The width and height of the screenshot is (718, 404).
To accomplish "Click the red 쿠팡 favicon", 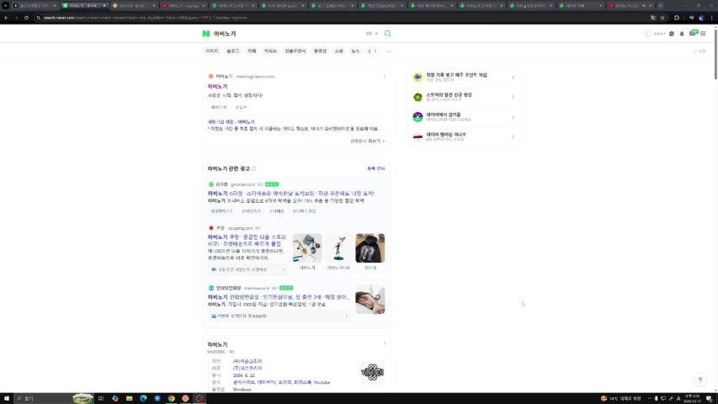I will [211, 228].
